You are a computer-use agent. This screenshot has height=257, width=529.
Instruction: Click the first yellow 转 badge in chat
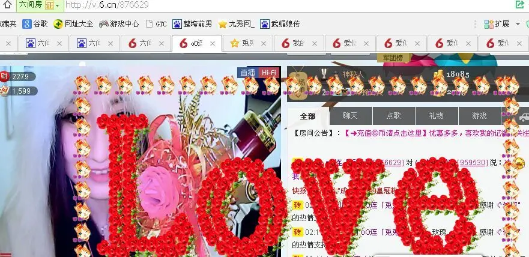(297, 205)
